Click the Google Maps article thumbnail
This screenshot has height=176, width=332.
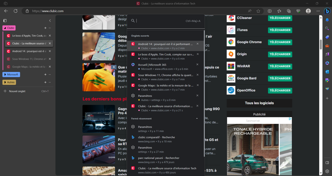pos(98,46)
